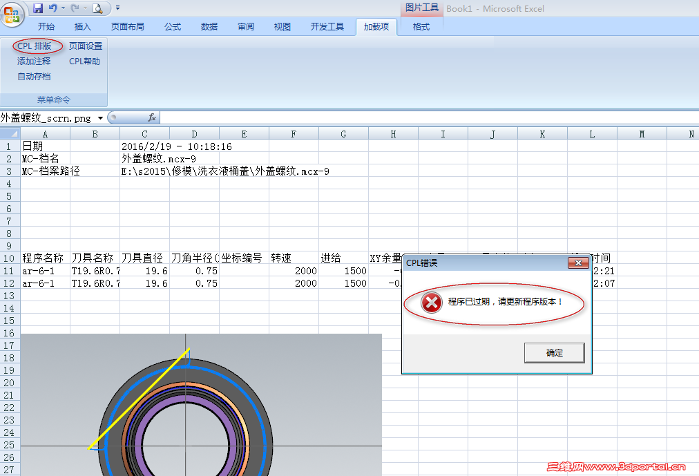The height and width of the screenshot is (476, 699).
Task: Click cell labeled MC-档案路径
Action: 45,171
